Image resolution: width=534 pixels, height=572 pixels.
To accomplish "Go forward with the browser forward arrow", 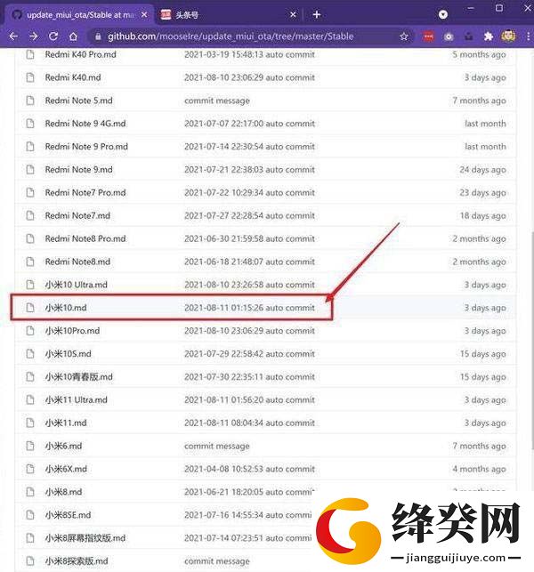I will 33,36.
